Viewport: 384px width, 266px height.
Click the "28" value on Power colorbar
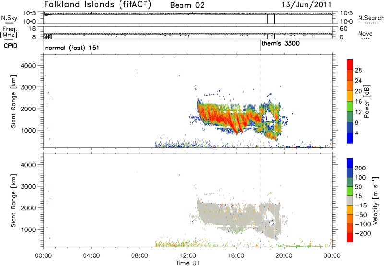pyautogui.click(x=358, y=70)
